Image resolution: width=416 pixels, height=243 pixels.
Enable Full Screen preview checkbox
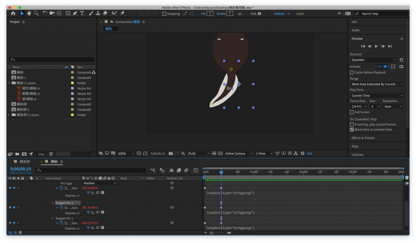tap(352, 112)
